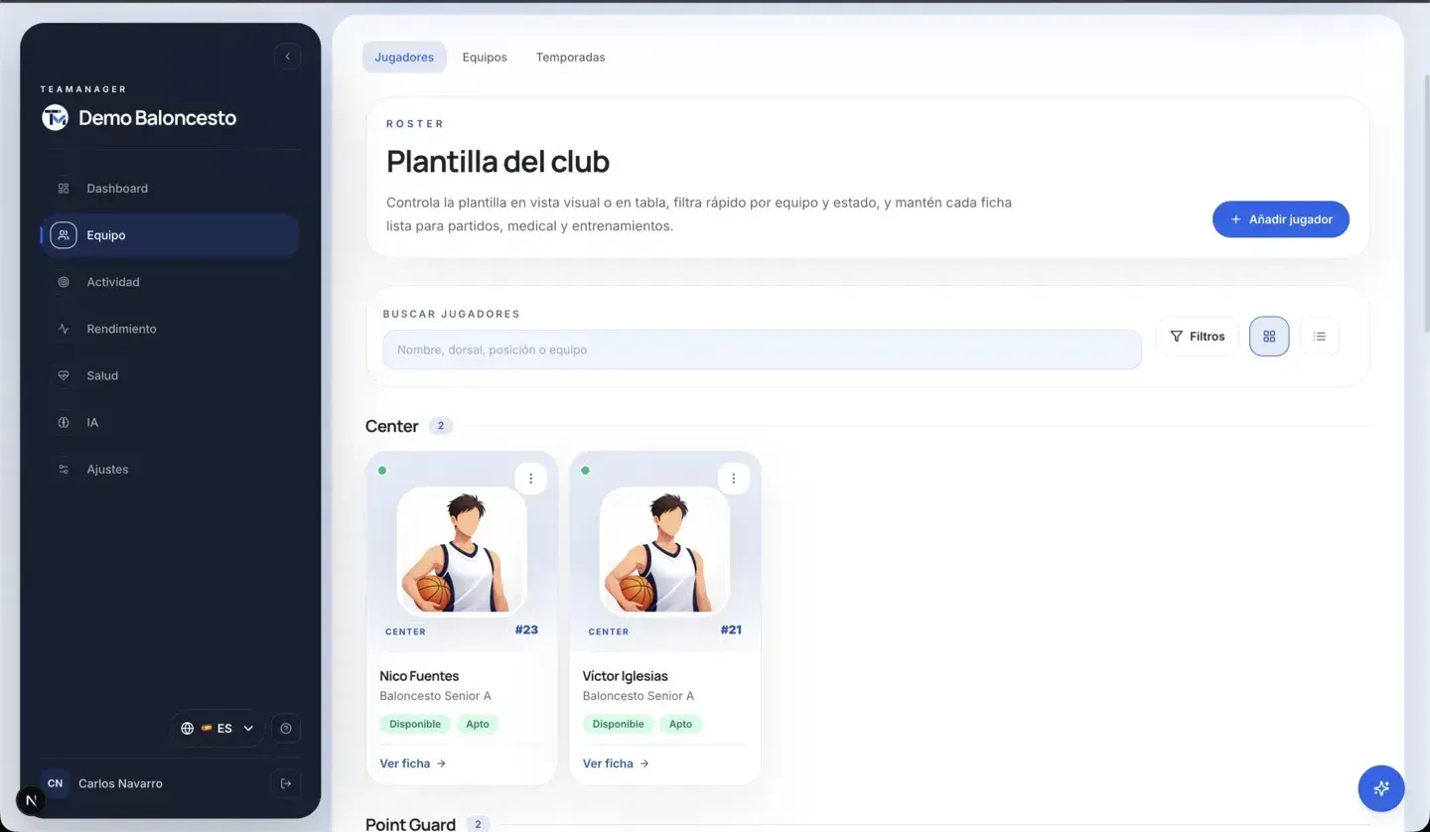Switch to grid view toggle
Screen dimensions: 1430x832
point(1269,337)
